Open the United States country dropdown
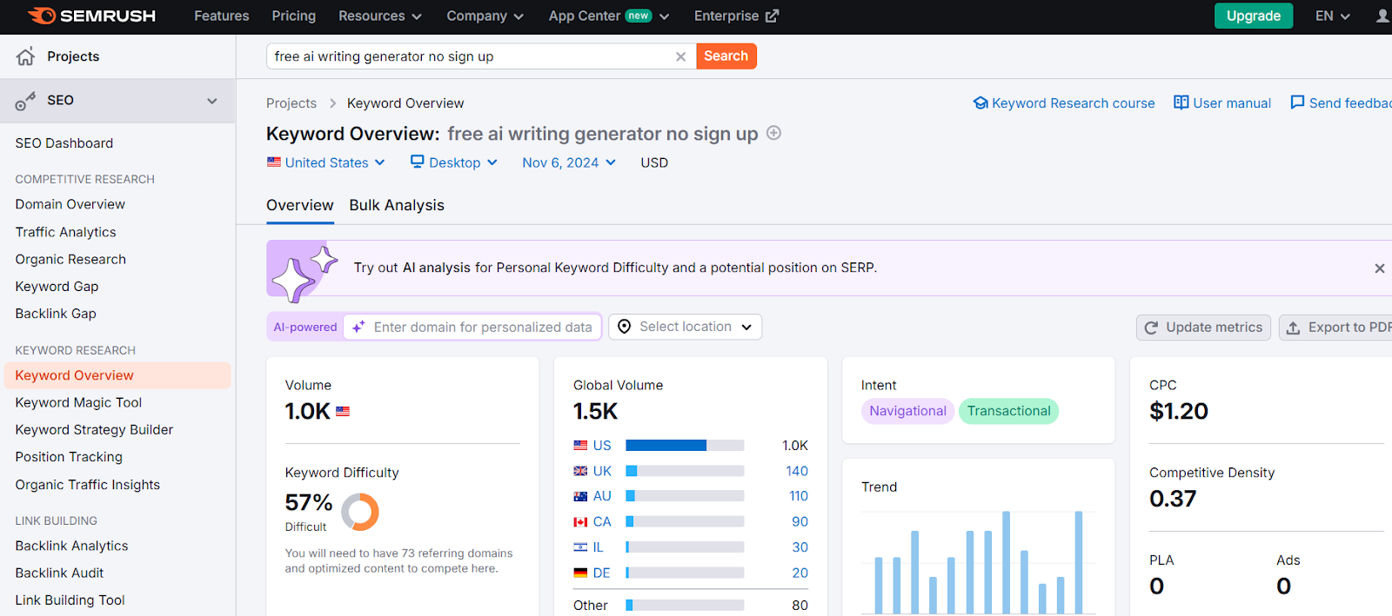This screenshot has height=616, width=1392. pyautogui.click(x=326, y=162)
